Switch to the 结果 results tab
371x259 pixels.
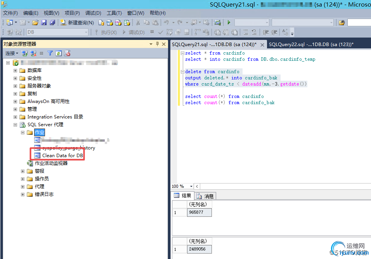coord(183,196)
